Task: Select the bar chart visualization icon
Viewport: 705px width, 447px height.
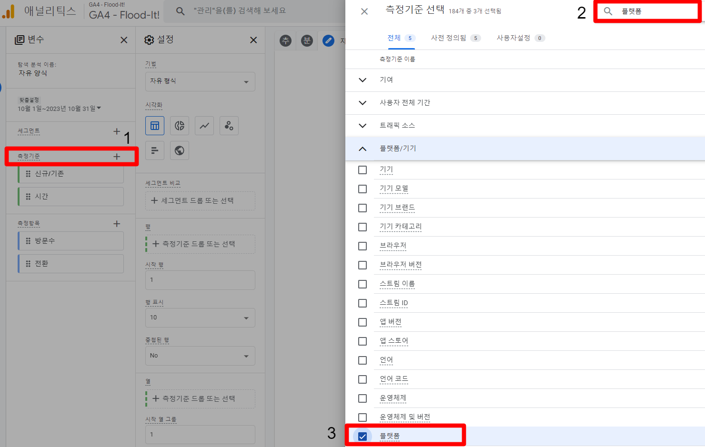Action: click(x=155, y=150)
